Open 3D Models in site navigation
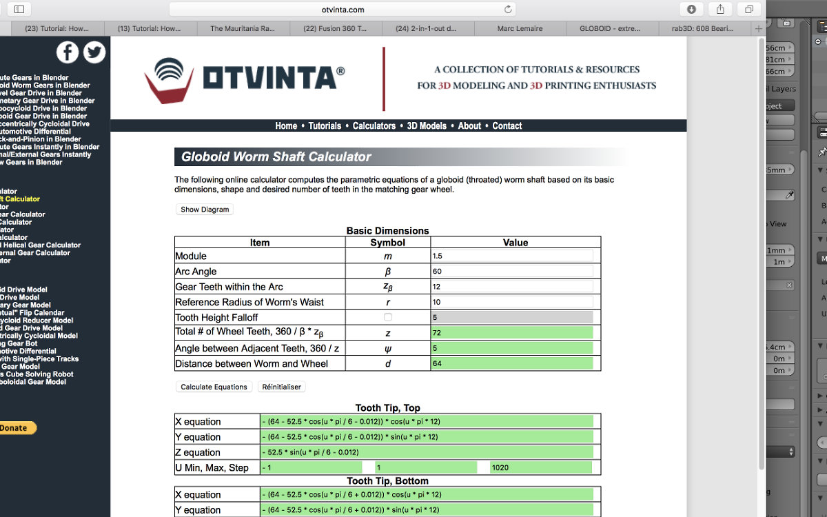This screenshot has width=827, height=517. (427, 125)
